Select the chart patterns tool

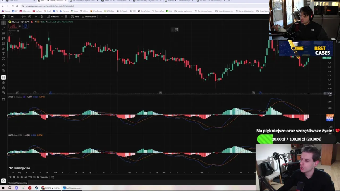point(3,38)
